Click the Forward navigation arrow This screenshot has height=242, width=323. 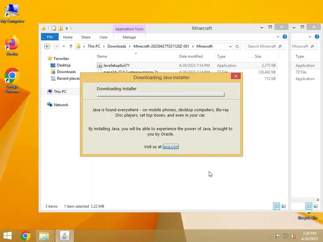[56, 46]
